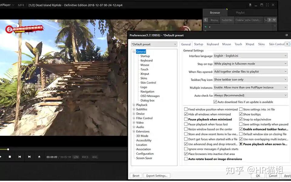This screenshot has height=182, width=291.
Task: Open the Default preset combo box
Action: (154, 44)
